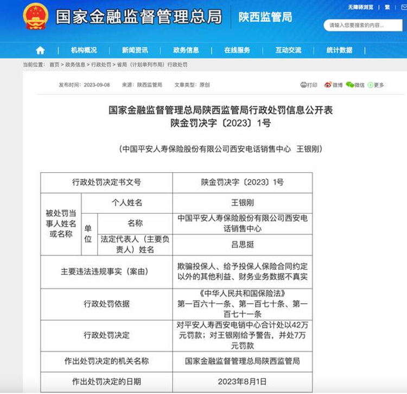Click cell 法定代表人（主要负责人）姓名

pyautogui.click(x=135, y=245)
